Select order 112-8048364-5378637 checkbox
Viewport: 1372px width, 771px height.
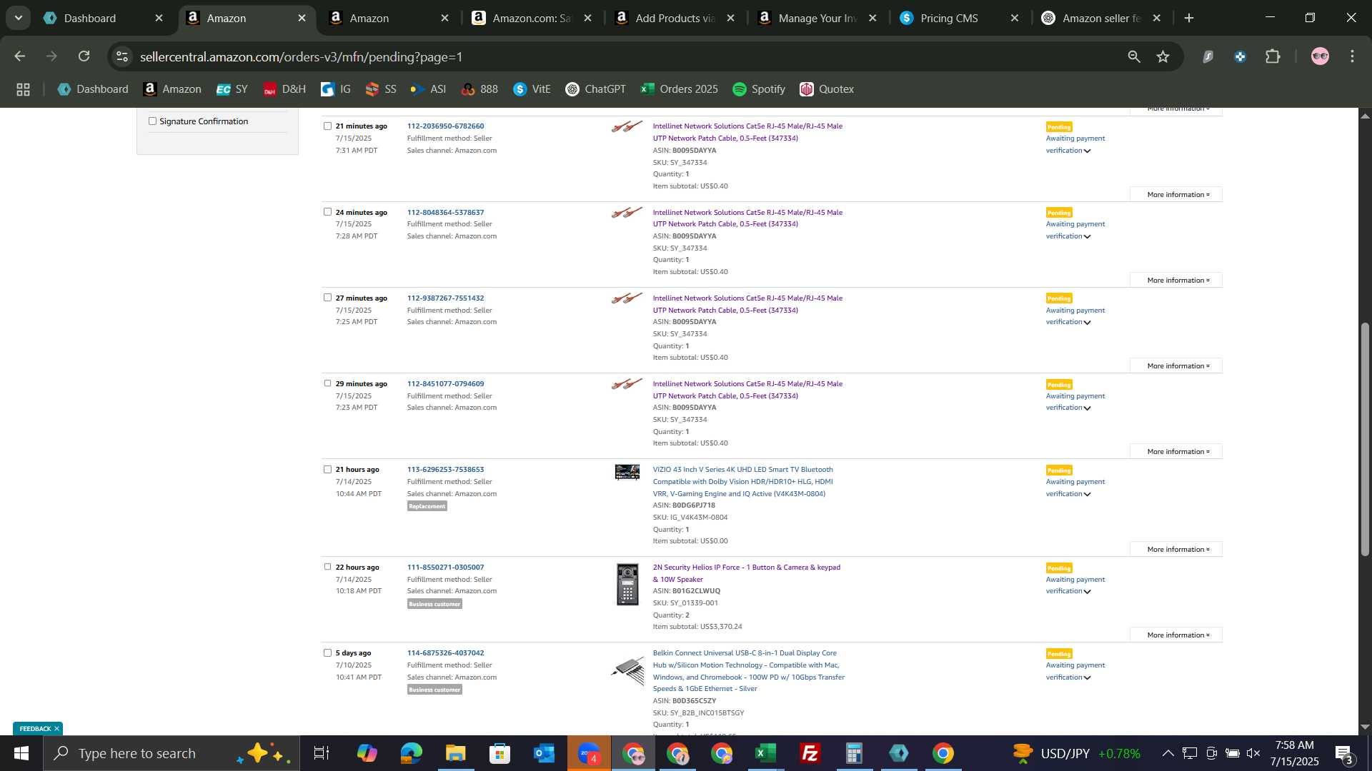[x=327, y=211]
